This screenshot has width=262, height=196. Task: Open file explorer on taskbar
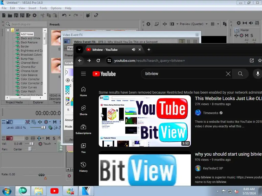click(x=39, y=191)
